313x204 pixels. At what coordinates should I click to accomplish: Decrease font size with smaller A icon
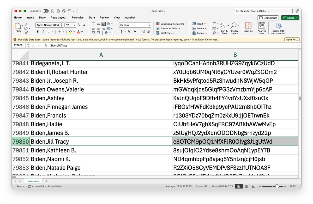(x=85, y=25)
